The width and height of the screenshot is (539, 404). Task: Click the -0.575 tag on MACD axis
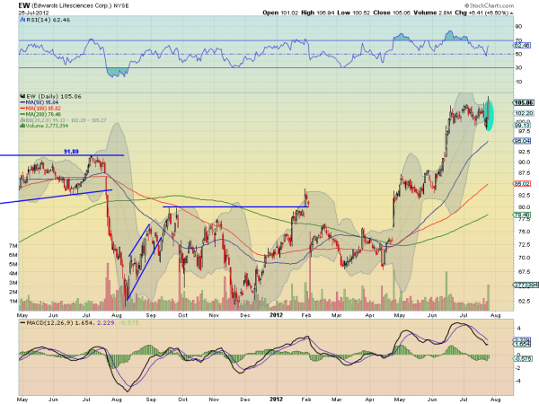pyautogui.click(x=524, y=358)
